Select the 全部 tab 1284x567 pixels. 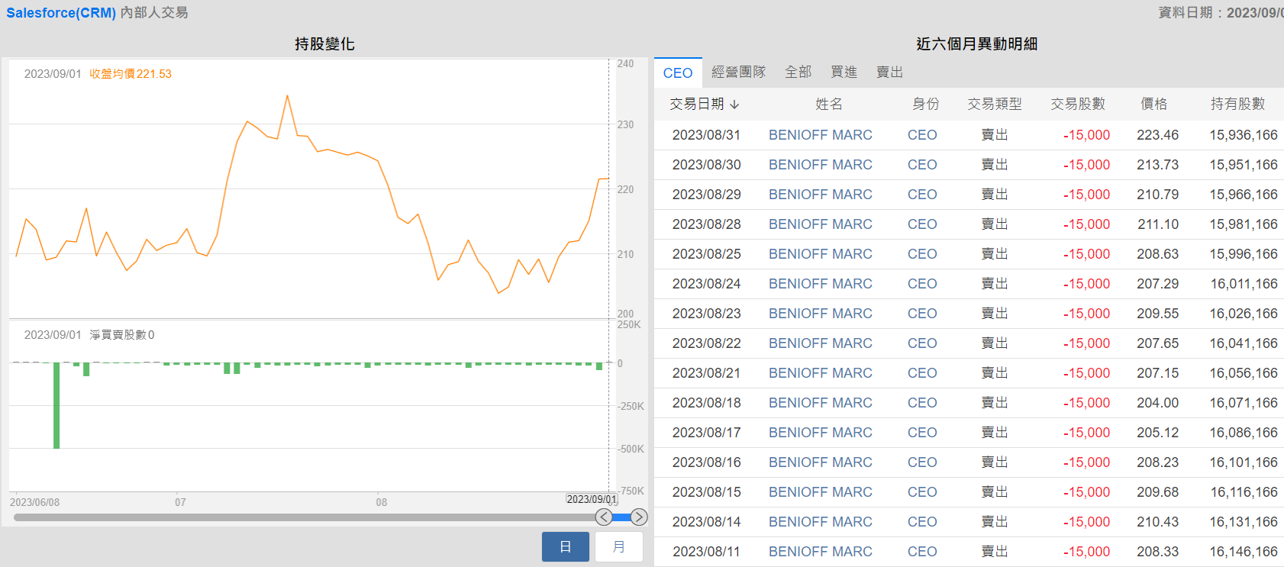[x=798, y=72]
